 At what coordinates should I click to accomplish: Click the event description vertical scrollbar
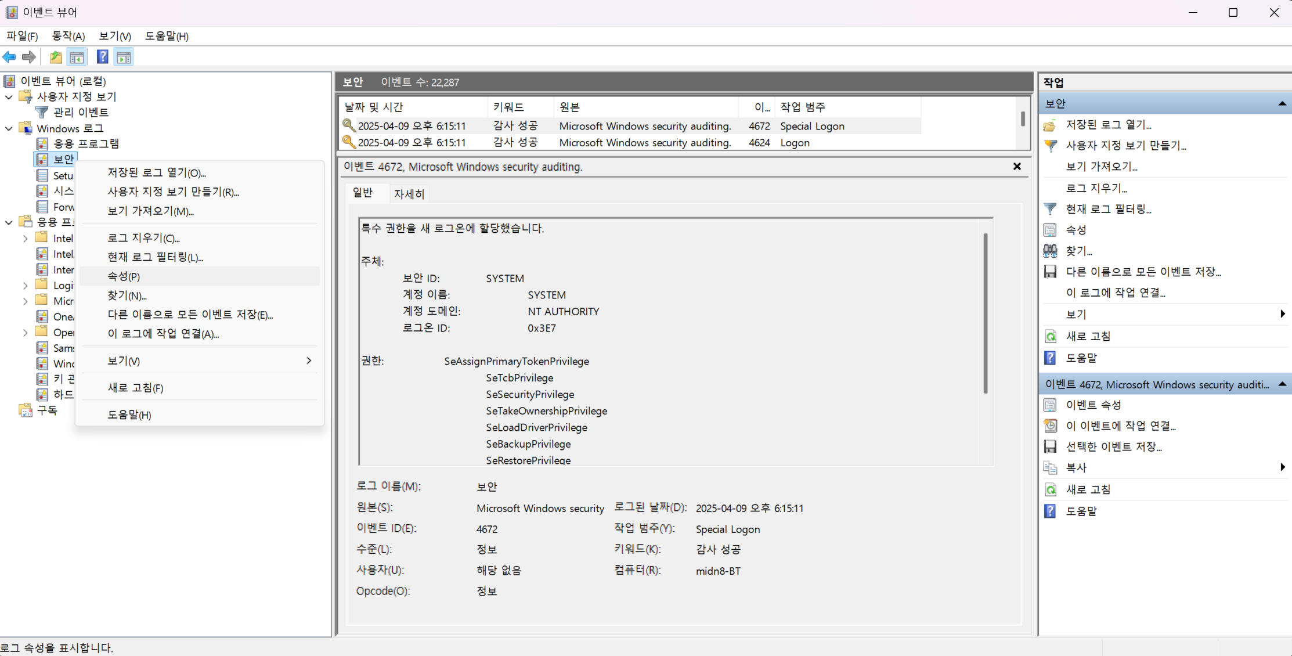pos(985,313)
